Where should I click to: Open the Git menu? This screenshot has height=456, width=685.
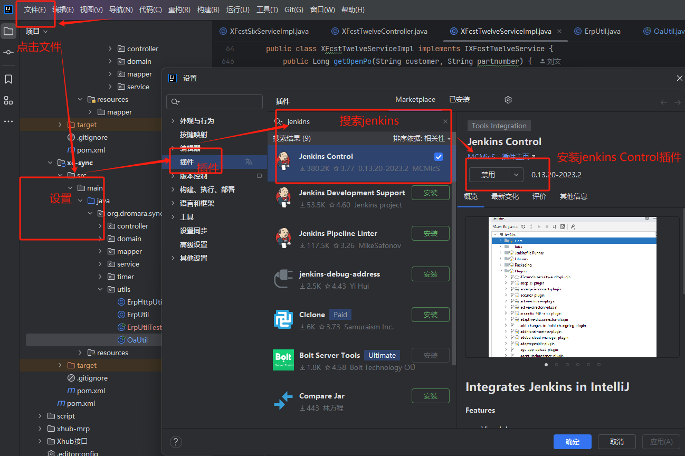293,9
